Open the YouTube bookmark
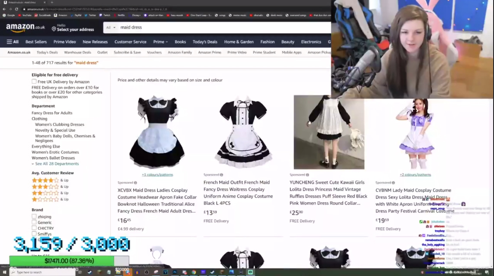Screen dimensions: 494x276 pos(25,15)
